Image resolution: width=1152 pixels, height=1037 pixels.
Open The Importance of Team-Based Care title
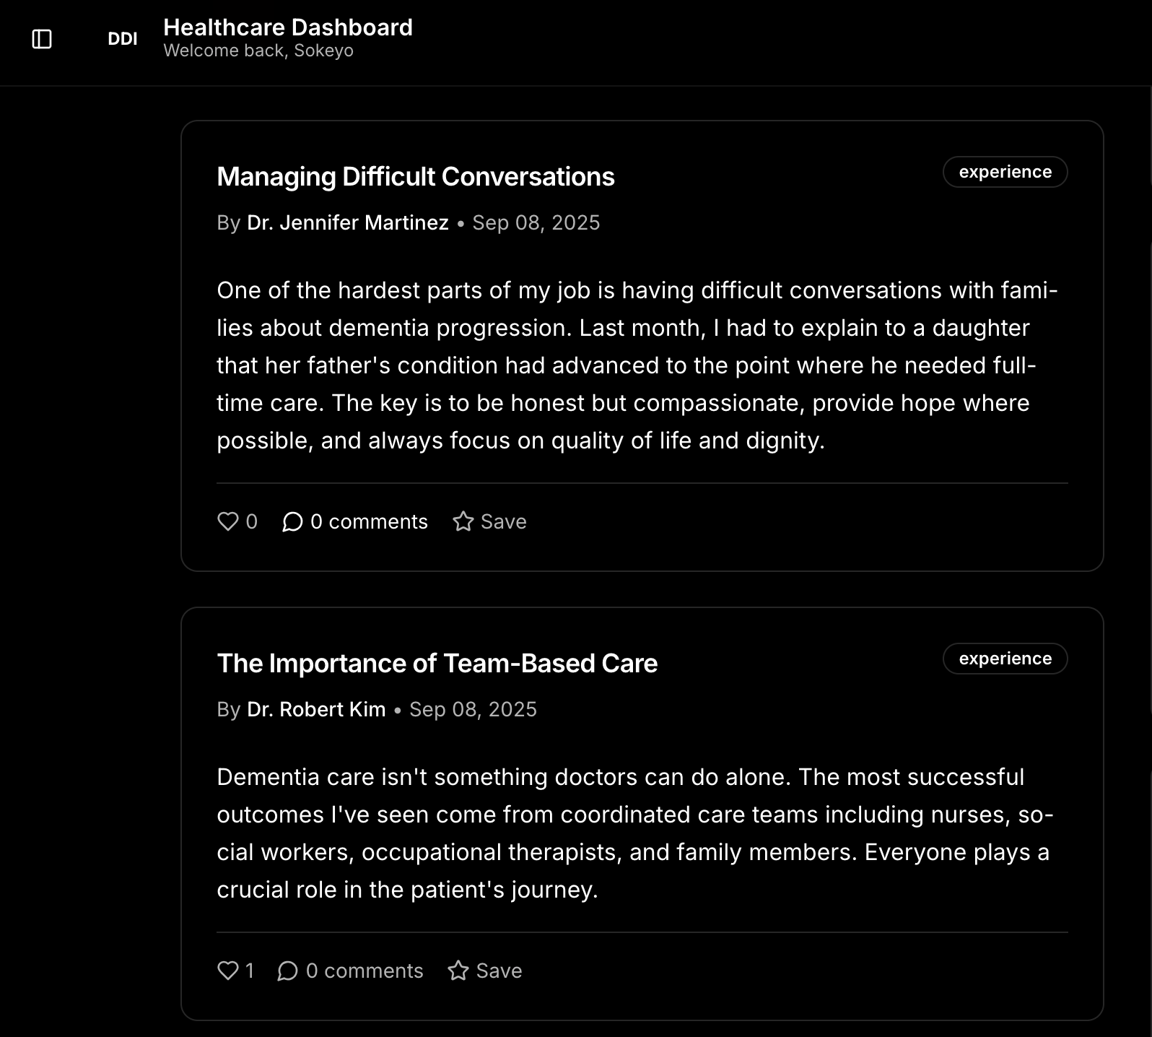coord(437,664)
